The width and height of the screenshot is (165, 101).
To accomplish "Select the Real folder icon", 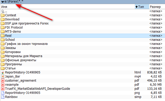I will tap(3, 36).
